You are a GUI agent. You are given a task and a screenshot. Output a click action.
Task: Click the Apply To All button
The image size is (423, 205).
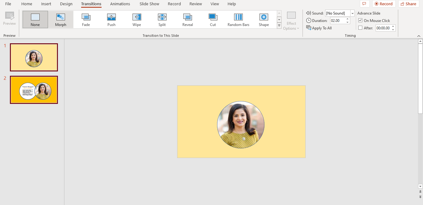point(319,28)
